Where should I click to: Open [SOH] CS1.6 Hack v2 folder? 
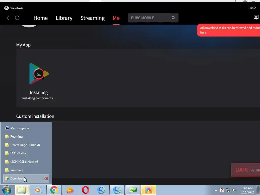click(26, 162)
